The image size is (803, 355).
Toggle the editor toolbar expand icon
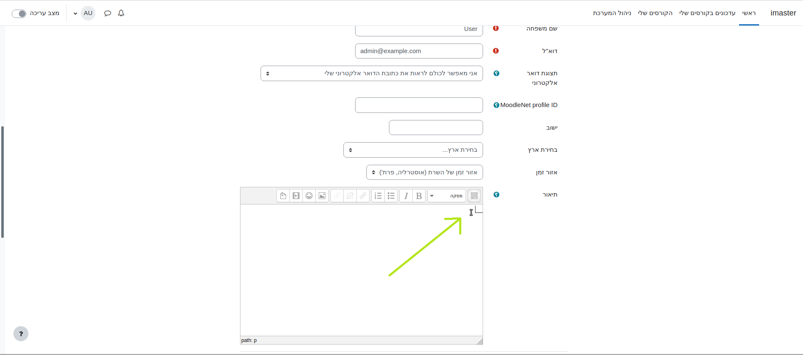click(x=474, y=196)
